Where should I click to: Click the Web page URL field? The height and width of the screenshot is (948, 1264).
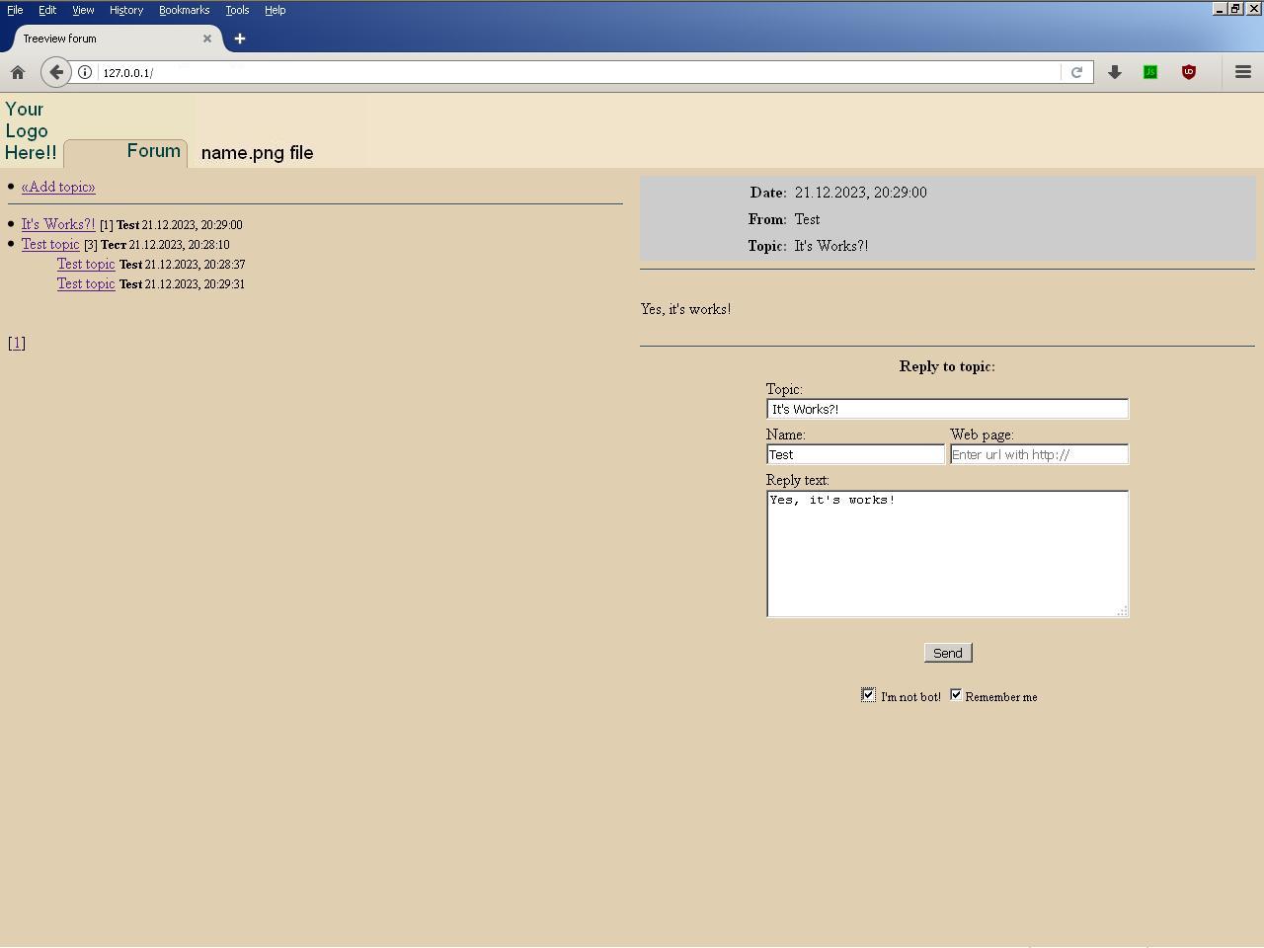[x=1039, y=454]
